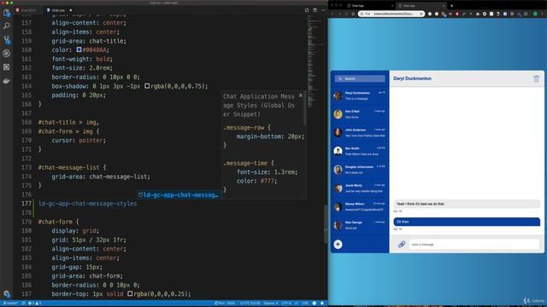Click the browser address bar
Image resolution: width=547 pixels, height=307 pixels.
[391, 14]
